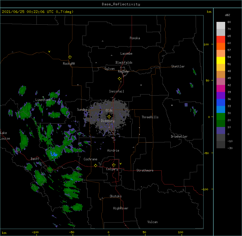Viewport: 242px width, 236px height.
Task: Click the blue high-reflectivity storm core northeast of Banff
Action: pos(54,154)
